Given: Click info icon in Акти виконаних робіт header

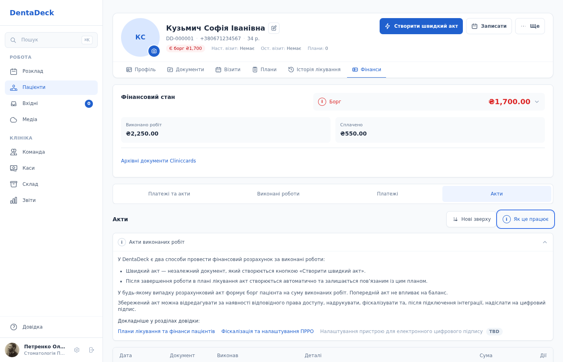Looking at the screenshot, I should (122, 242).
